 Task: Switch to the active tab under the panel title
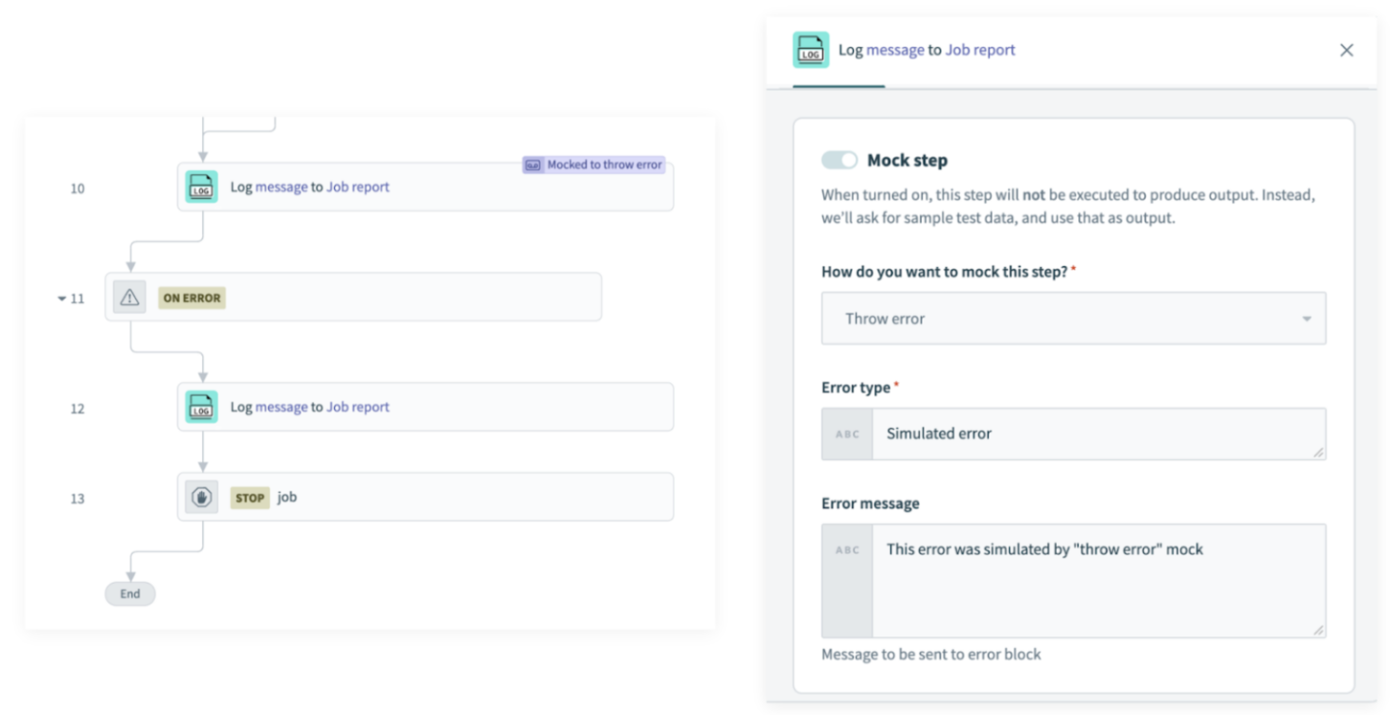[838, 81]
